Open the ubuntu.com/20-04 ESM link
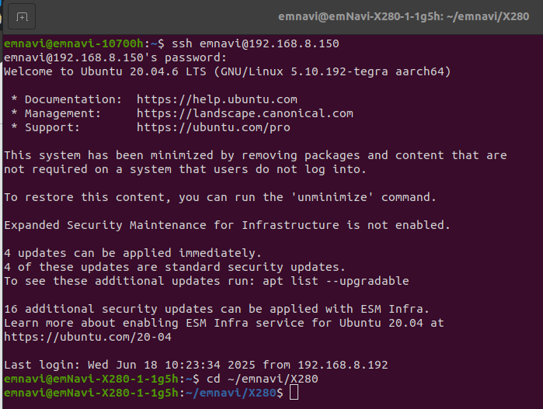543x409 pixels. coord(88,337)
